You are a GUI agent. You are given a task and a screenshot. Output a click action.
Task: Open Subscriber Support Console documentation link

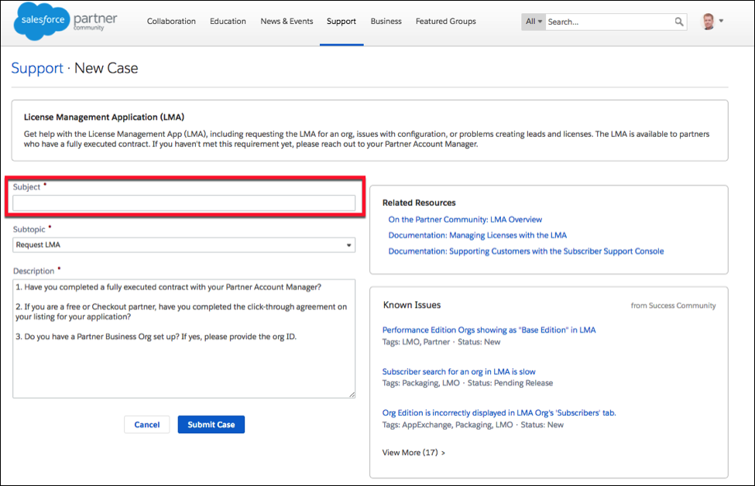click(x=526, y=252)
